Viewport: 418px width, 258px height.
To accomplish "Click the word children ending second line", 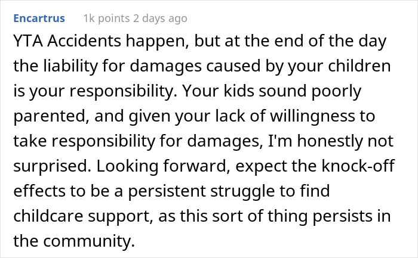I will [359, 66].
